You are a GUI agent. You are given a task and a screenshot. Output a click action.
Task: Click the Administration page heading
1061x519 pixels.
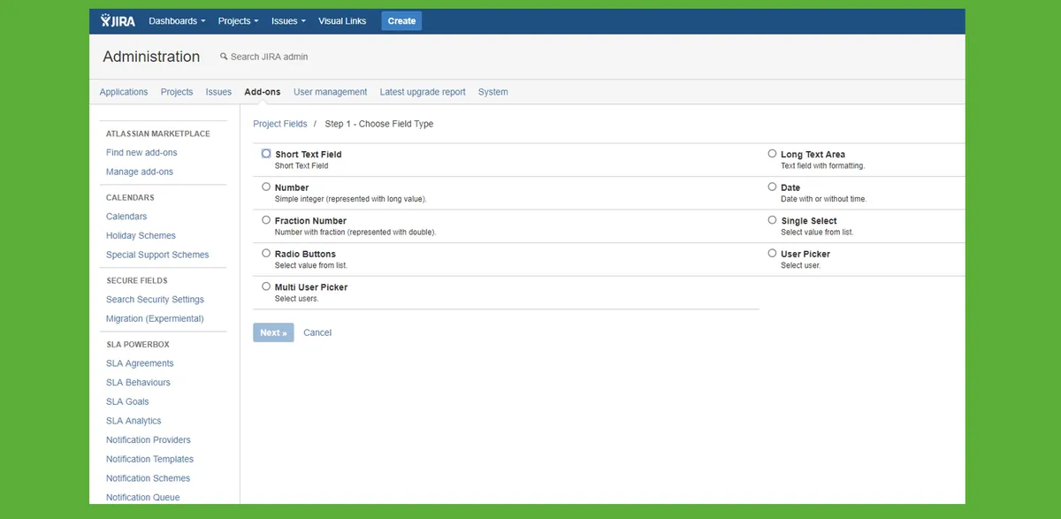[x=151, y=57]
